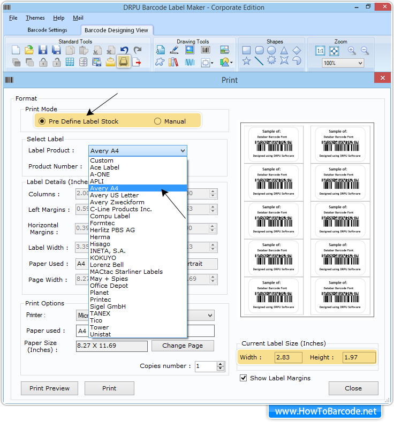Click the Close button at bottom right
This screenshot has width=394, height=422.
click(x=353, y=388)
